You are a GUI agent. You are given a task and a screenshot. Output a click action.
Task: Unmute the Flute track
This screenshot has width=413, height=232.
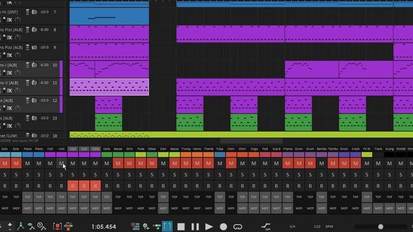141,164
